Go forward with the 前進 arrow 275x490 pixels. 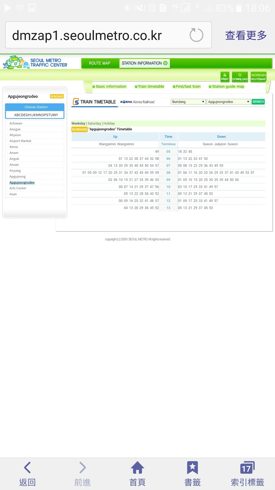[x=82, y=474]
